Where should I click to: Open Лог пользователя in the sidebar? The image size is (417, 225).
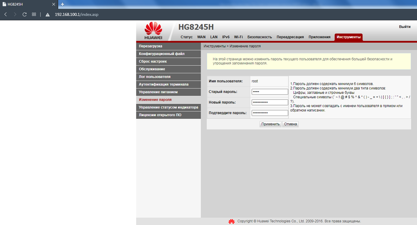pos(169,77)
